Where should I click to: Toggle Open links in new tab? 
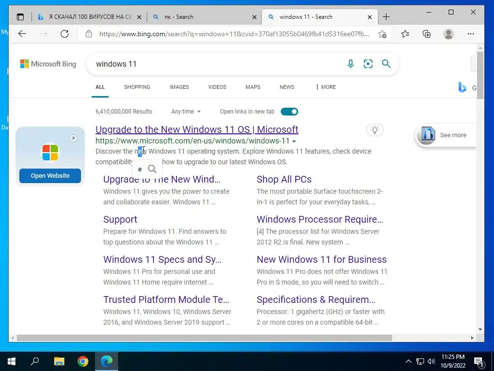(289, 112)
